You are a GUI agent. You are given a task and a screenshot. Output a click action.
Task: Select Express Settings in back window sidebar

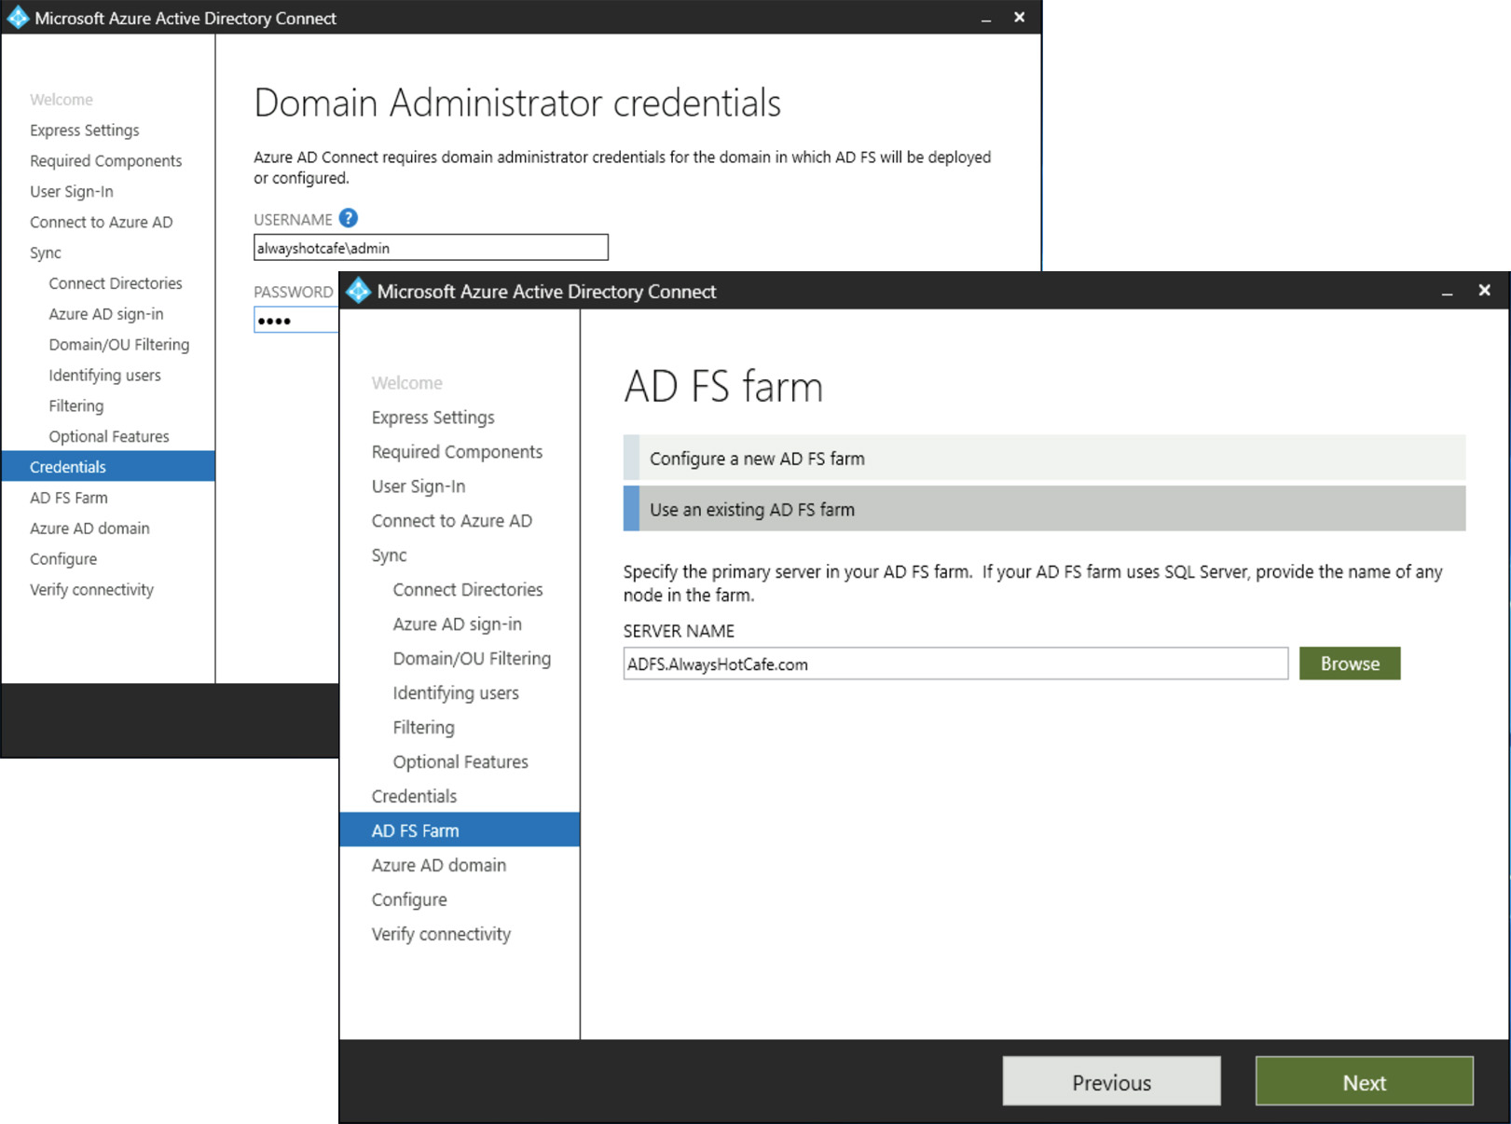(x=84, y=130)
